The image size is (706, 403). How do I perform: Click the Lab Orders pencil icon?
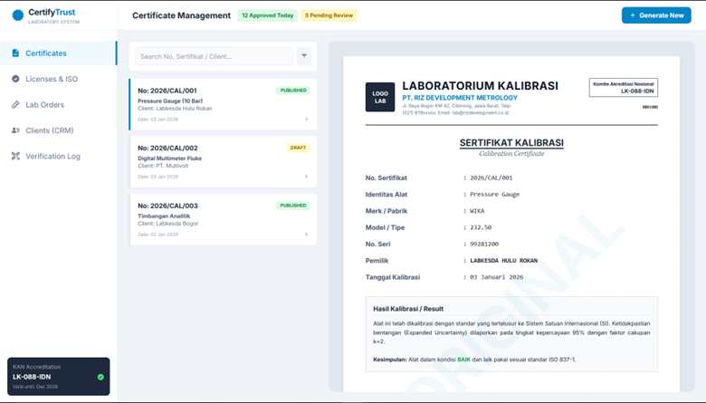pos(15,105)
